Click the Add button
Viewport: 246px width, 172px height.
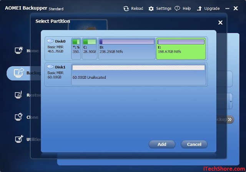tap(162, 144)
